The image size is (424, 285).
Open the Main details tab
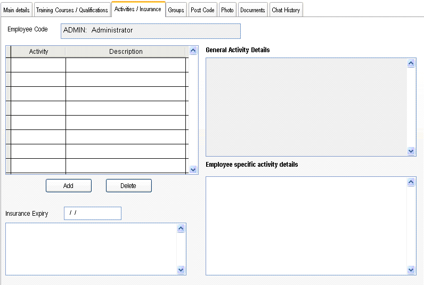click(17, 10)
